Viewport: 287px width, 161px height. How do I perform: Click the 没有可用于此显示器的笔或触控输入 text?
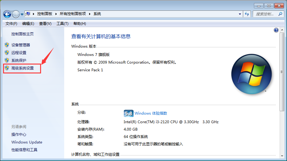pyautogui.click(x=153, y=144)
